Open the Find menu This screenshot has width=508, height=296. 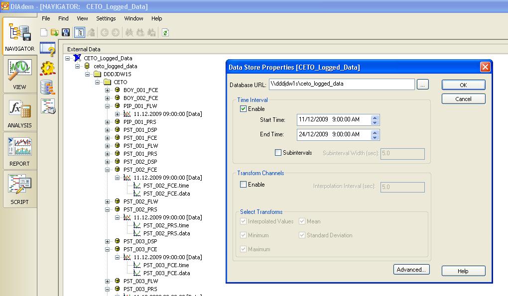pyautogui.click(x=63, y=18)
